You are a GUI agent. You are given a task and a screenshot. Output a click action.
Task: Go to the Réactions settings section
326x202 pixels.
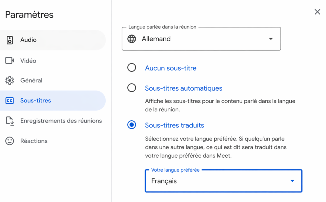[34, 141]
